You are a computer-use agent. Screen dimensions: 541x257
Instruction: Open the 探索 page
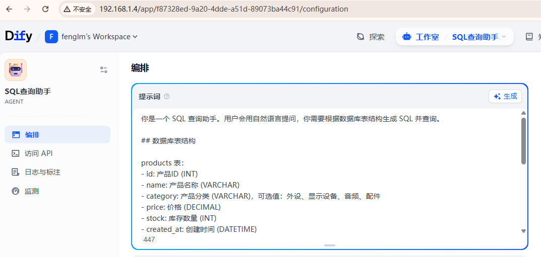click(371, 37)
